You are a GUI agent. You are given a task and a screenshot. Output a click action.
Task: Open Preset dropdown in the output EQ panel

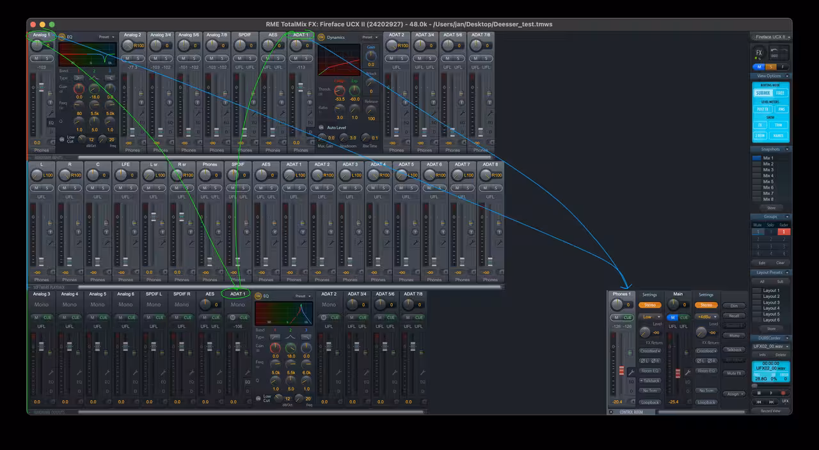303,296
